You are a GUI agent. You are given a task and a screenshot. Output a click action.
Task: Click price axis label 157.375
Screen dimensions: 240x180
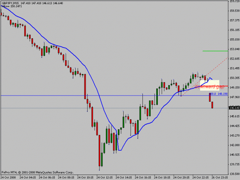[x=235, y=20]
